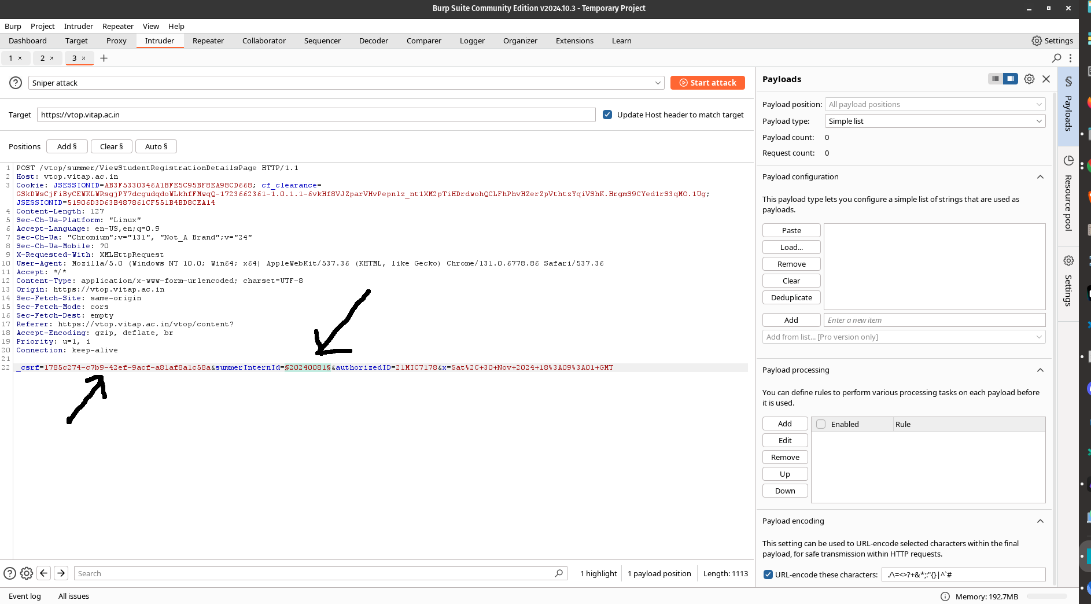The image size is (1091, 604).
Task: Switch to the Repeater tab
Action: 208,40
